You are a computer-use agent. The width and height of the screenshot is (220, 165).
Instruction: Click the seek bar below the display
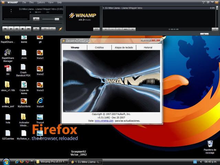pos(32,23)
